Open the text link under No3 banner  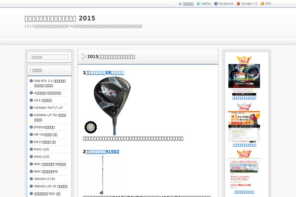coord(244,192)
